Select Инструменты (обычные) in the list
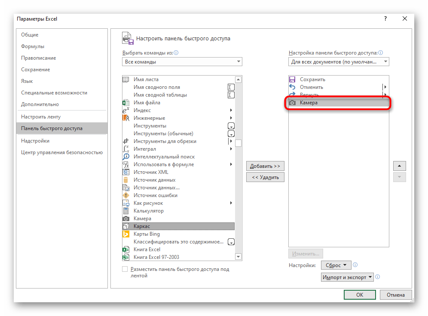This screenshot has height=316, width=428. [178, 134]
